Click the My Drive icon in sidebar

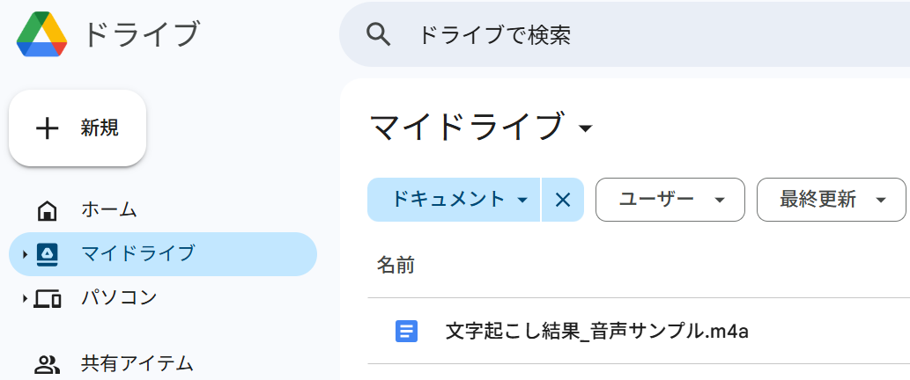[x=47, y=254]
